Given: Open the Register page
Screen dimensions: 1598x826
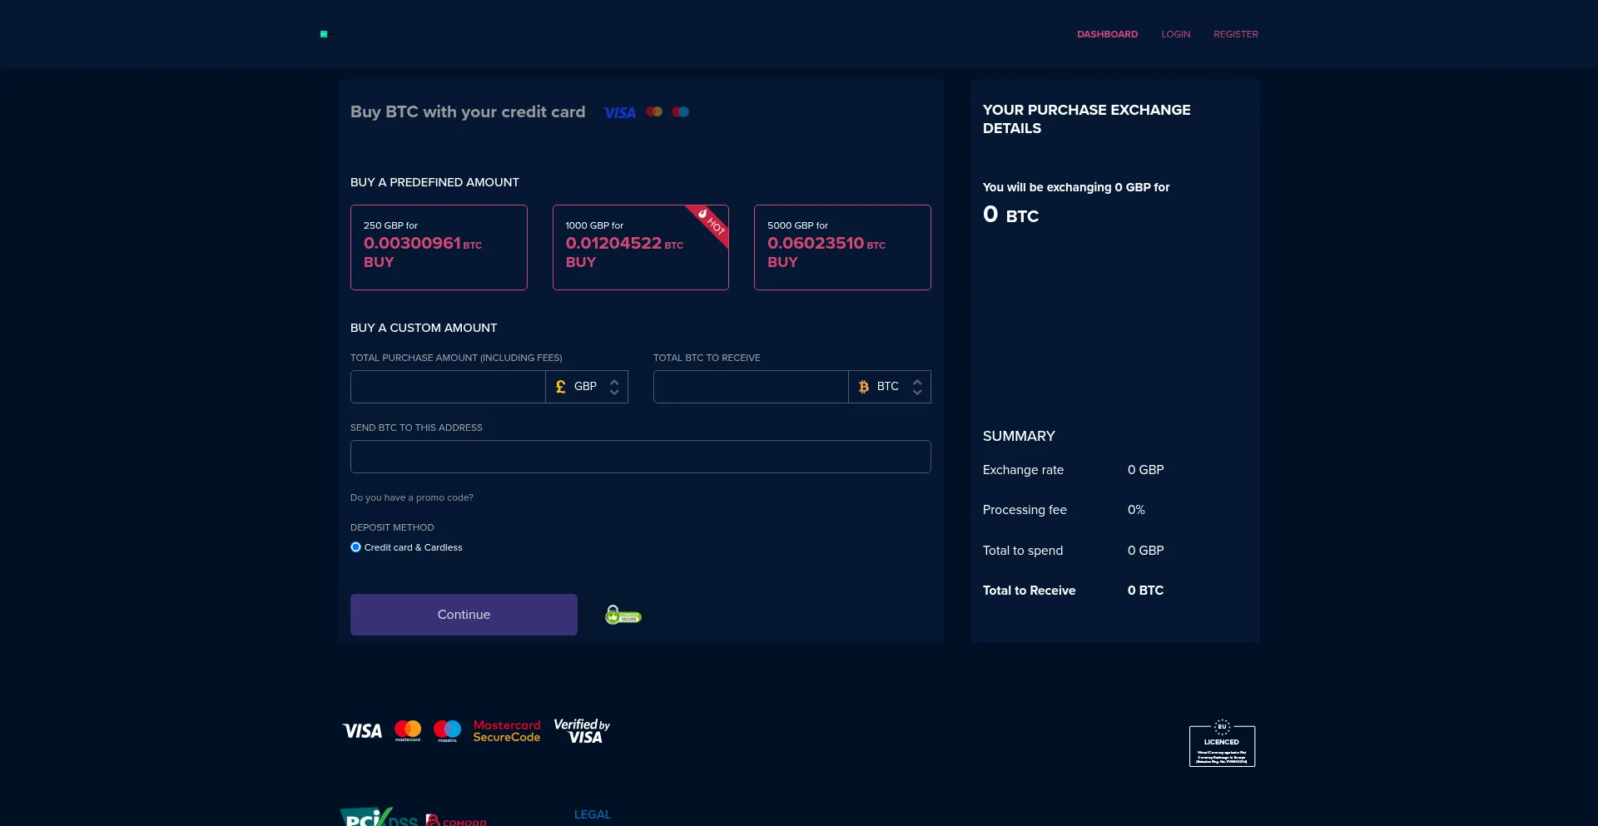Looking at the screenshot, I should point(1235,34).
